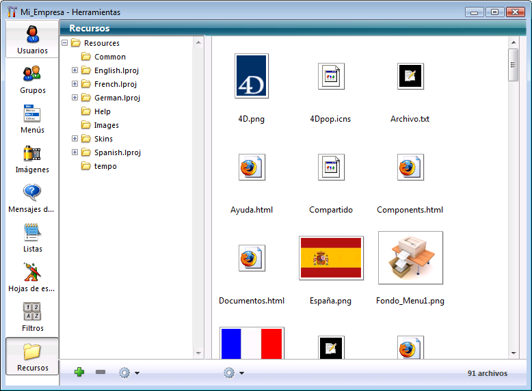Select the Images folder in tree

point(106,125)
